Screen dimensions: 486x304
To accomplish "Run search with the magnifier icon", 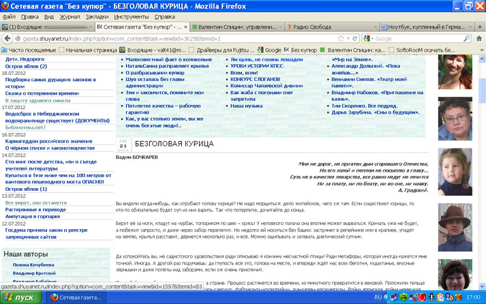I will pyautogui.click(x=466, y=38).
